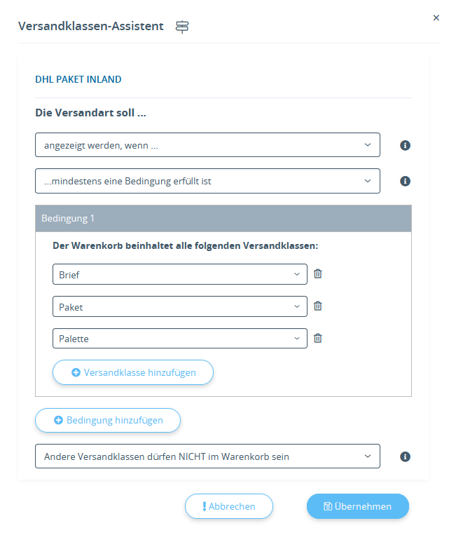Click the 'Bedingung 1' header bar
The image size is (449, 549).
point(223,218)
